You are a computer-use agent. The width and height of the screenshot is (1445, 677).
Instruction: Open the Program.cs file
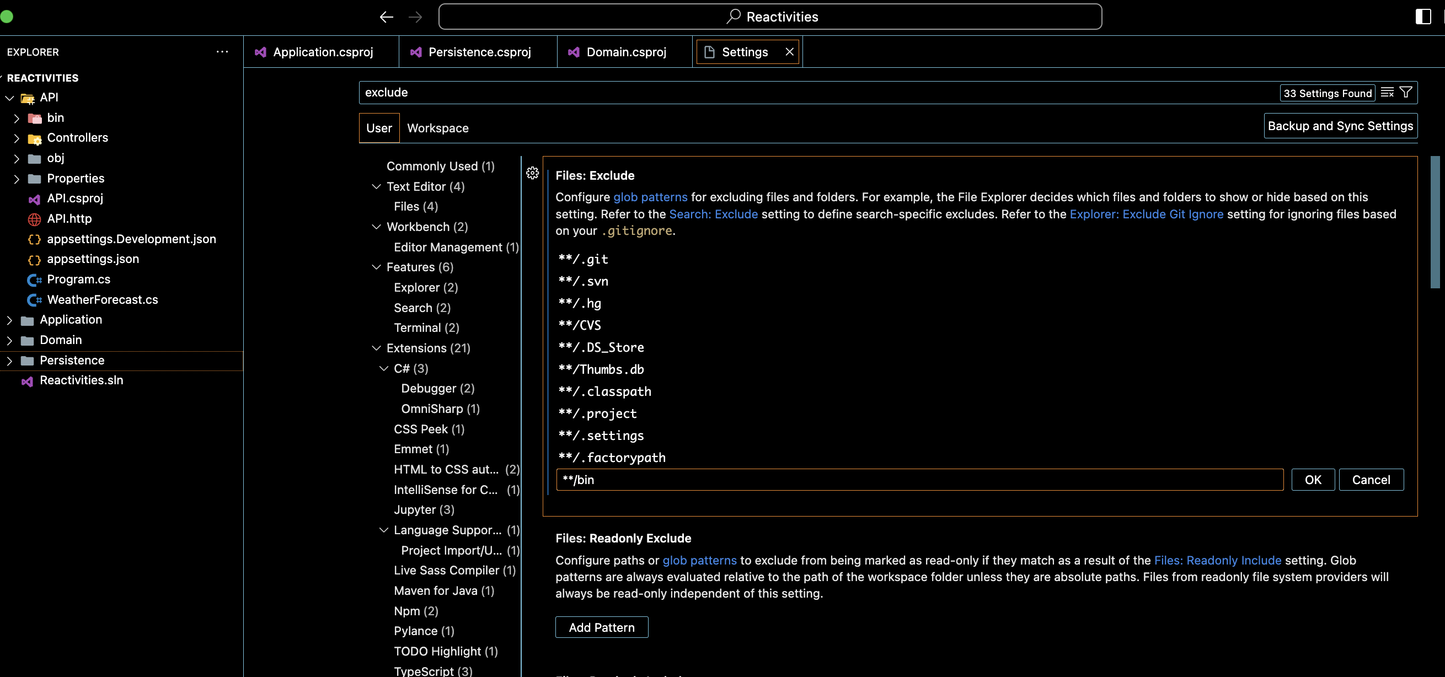point(78,280)
